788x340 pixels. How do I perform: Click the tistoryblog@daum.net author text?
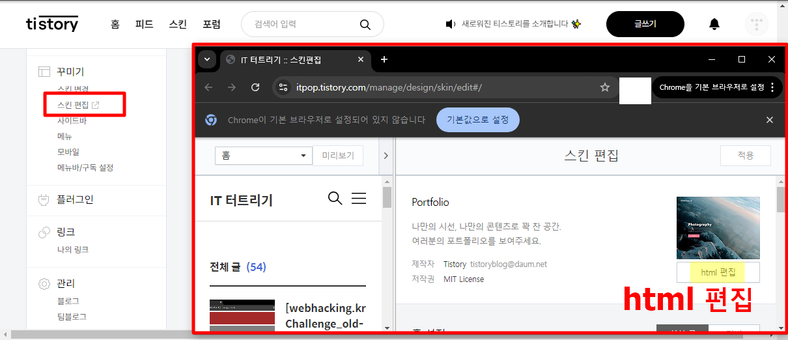509,264
